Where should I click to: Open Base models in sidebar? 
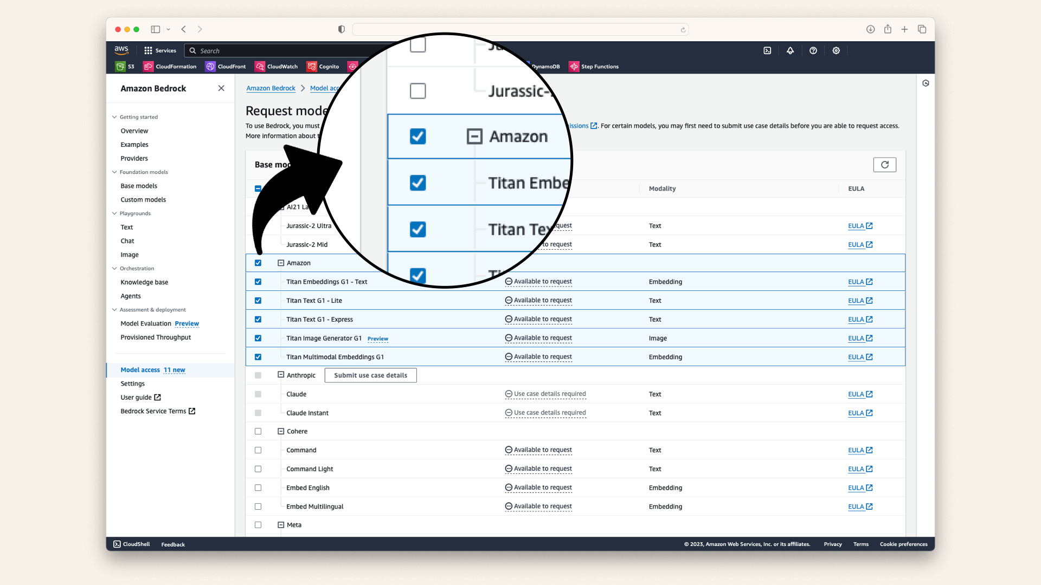pos(139,186)
